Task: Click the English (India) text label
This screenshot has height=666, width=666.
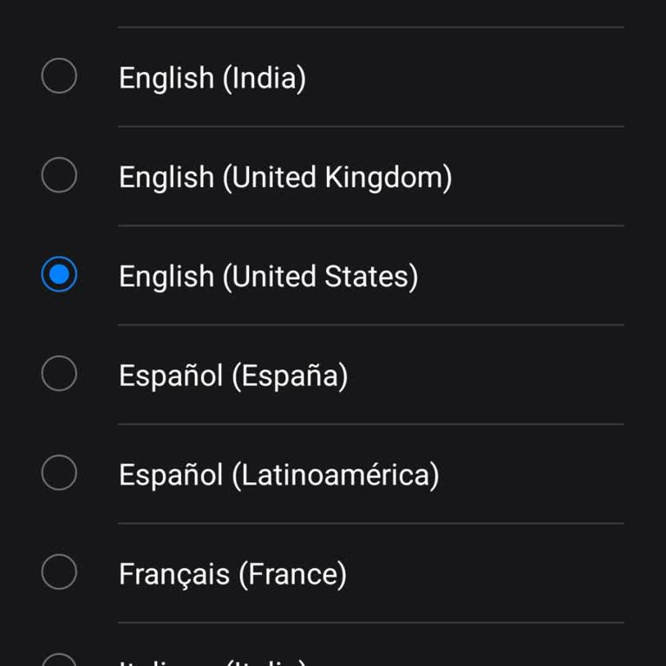Action: tap(212, 78)
